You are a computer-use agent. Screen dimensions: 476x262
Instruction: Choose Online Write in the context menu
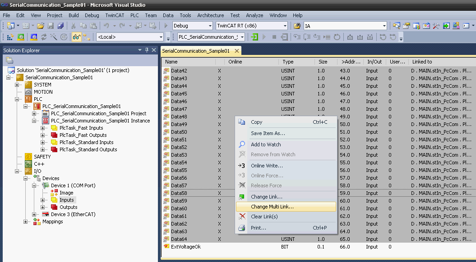pyautogui.click(x=286, y=166)
